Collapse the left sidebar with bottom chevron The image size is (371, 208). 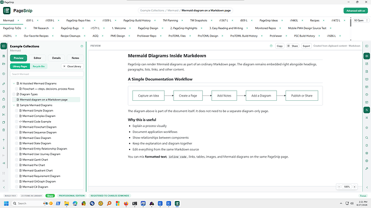(4, 188)
